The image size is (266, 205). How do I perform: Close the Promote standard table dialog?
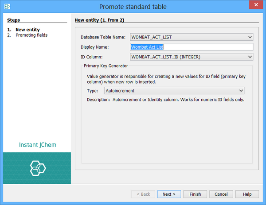click(256, 6)
